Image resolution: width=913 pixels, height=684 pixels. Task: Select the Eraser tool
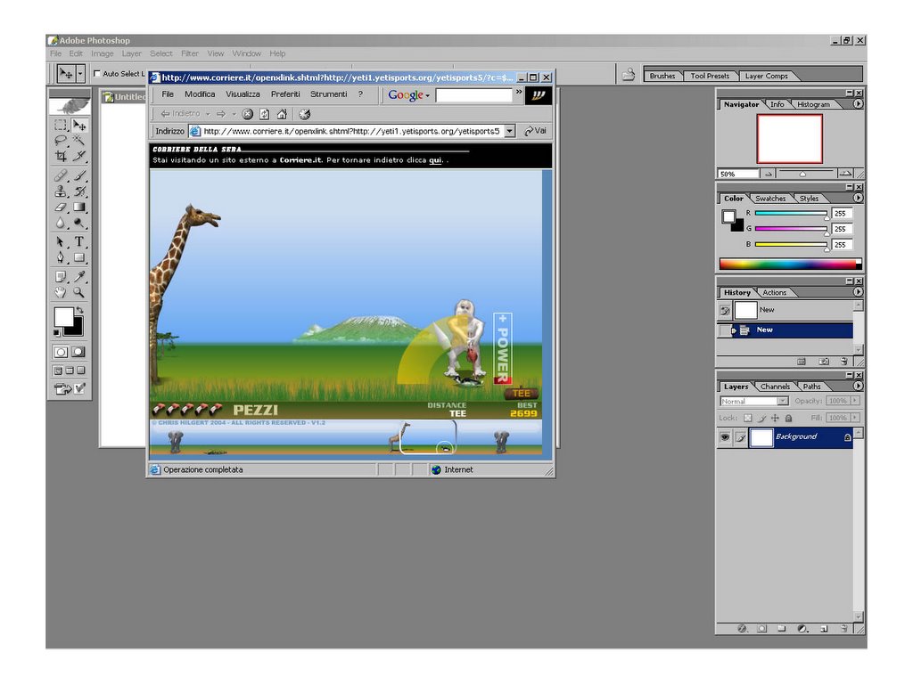pos(61,207)
